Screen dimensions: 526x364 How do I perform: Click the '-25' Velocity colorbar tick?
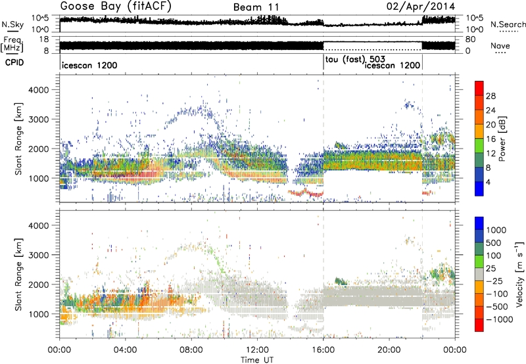coord(494,281)
